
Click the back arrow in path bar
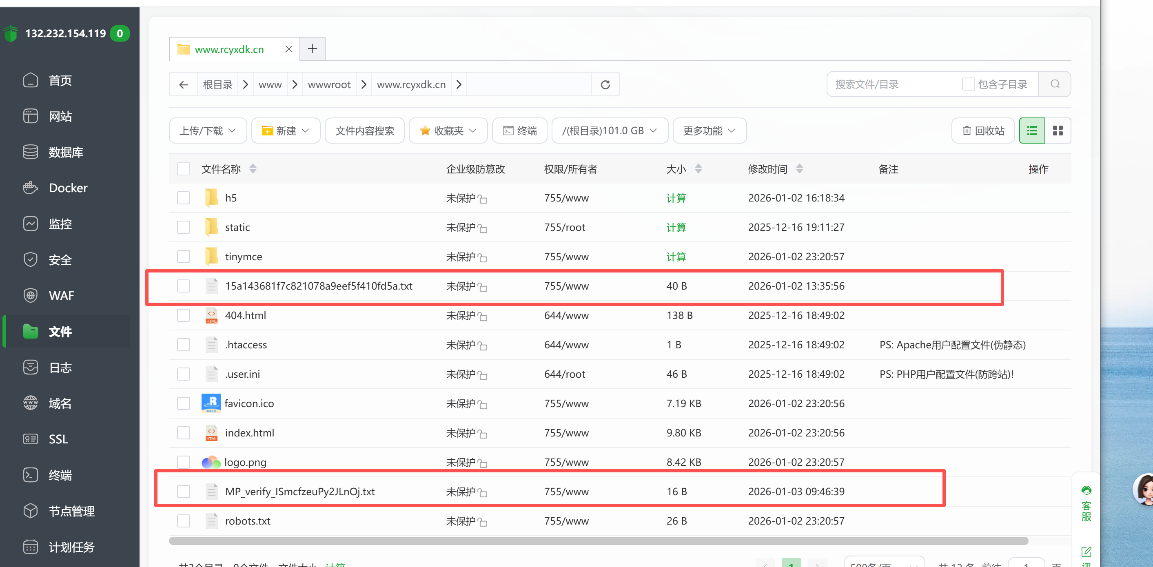[x=184, y=84]
